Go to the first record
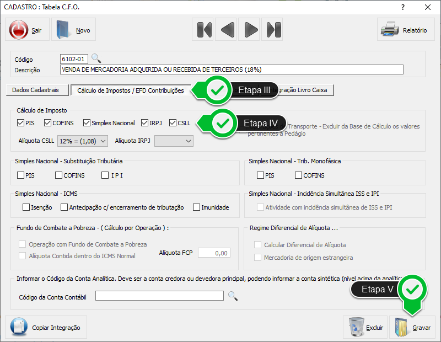The image size is (441, 342). click(x=204, y=30)
